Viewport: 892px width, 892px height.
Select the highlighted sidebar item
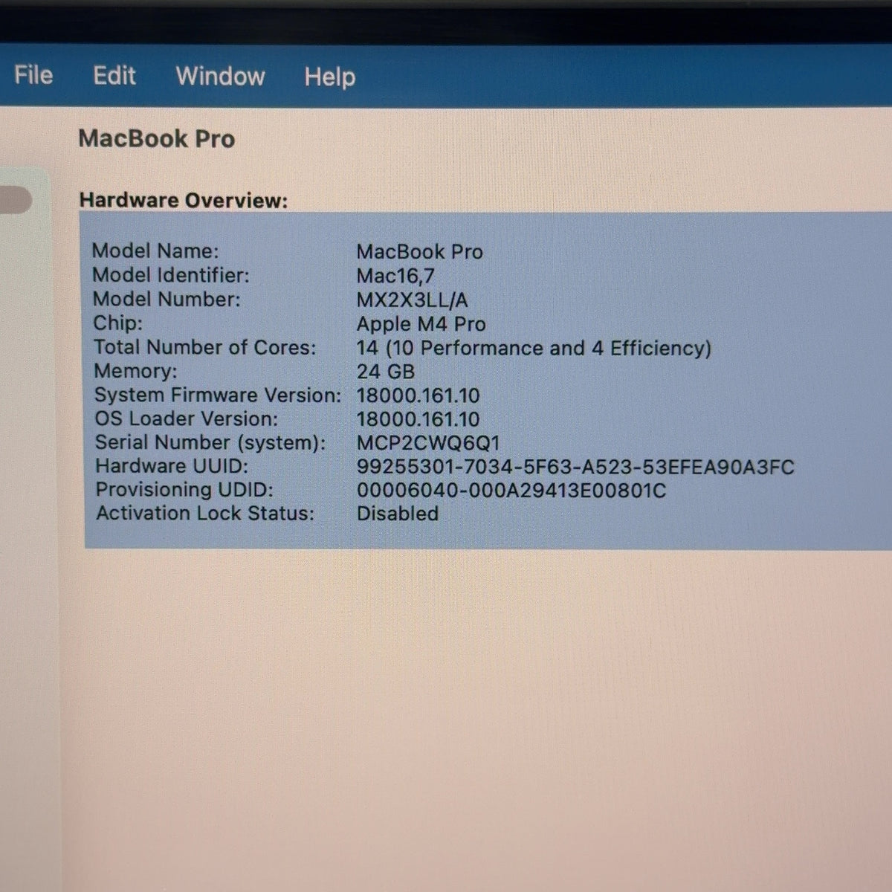15,200
